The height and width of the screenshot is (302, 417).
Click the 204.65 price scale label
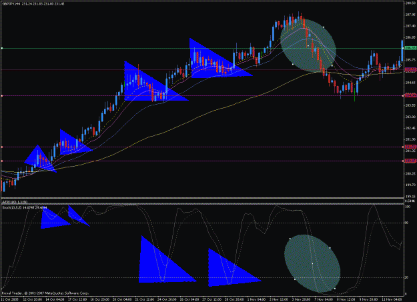(x=410, y=83)
